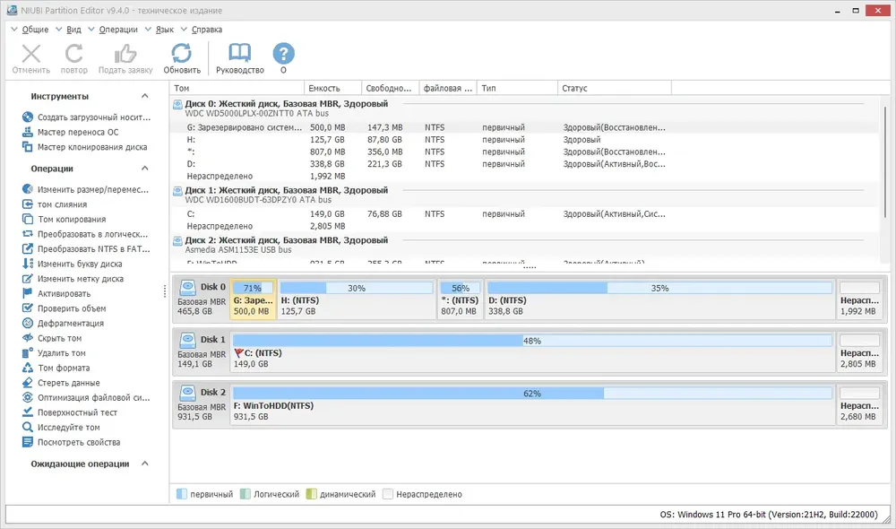Screen dimensions: 896x529
Task: Open the Руководство manual book icon
Action: click(x=239, y=53)
